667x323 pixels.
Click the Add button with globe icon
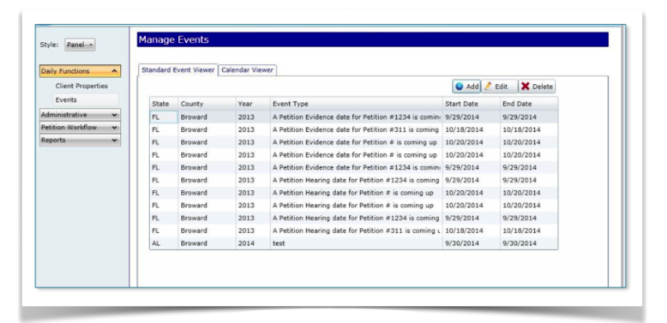click(x=466, y=87)
